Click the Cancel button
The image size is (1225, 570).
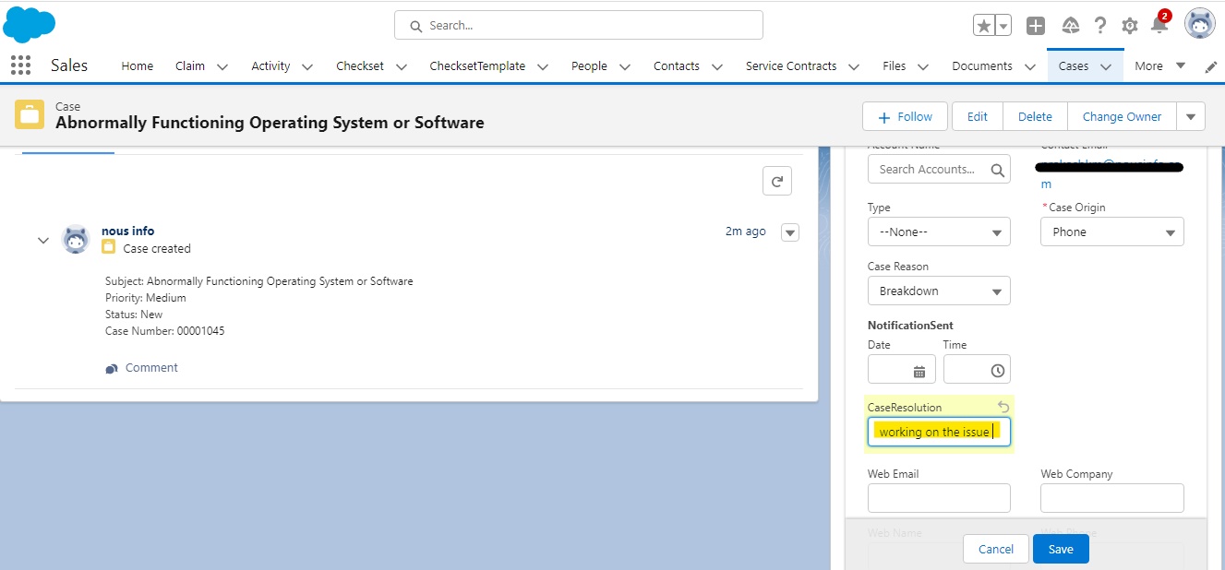coord(996,549)
